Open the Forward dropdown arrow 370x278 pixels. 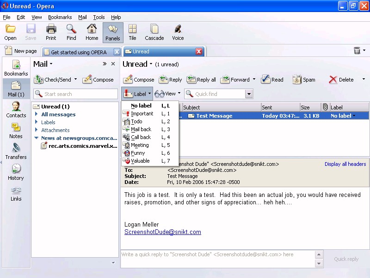click(x=254, y=79)
